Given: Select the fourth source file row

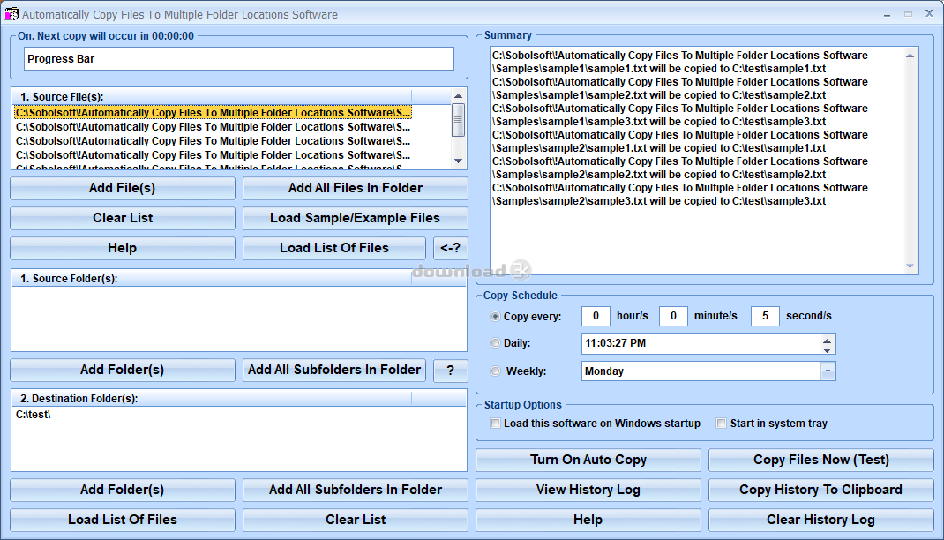Looking at the screenshot, I should pyautogui.click(x=214, y=154).
